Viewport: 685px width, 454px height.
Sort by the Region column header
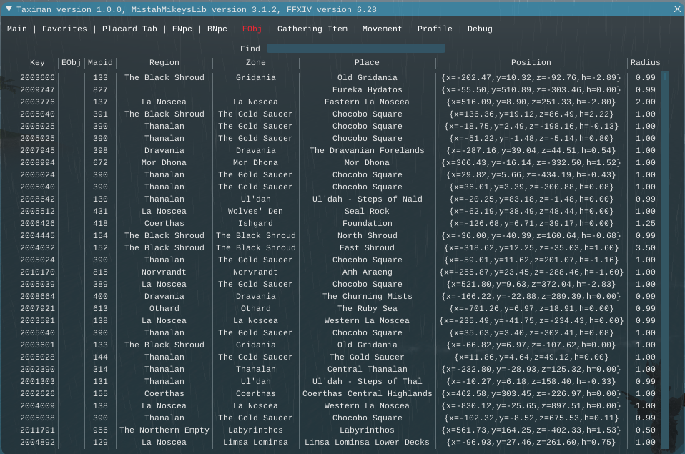pos(164,62)
